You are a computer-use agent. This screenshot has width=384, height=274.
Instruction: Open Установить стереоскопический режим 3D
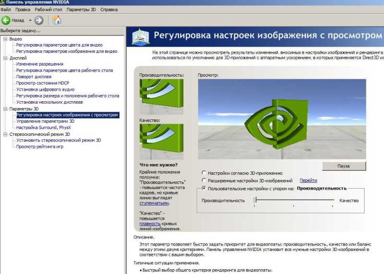pos(59,141)
